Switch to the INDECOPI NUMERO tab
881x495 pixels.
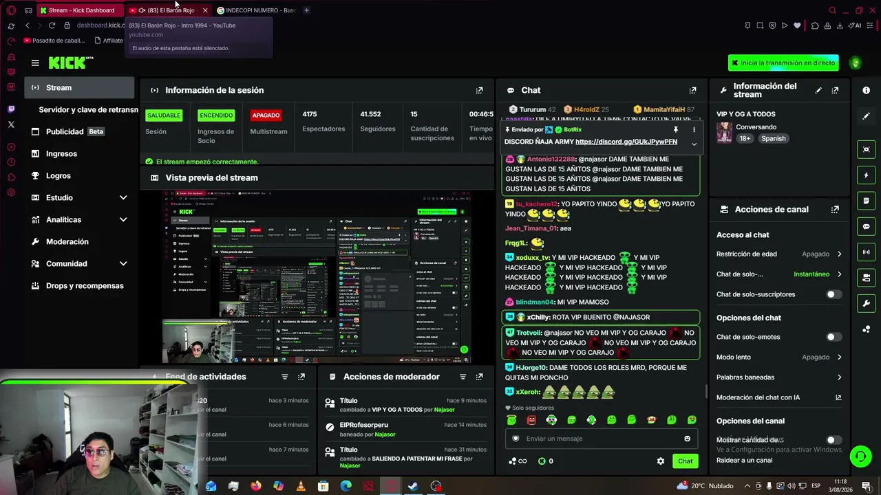pos(256,10)
